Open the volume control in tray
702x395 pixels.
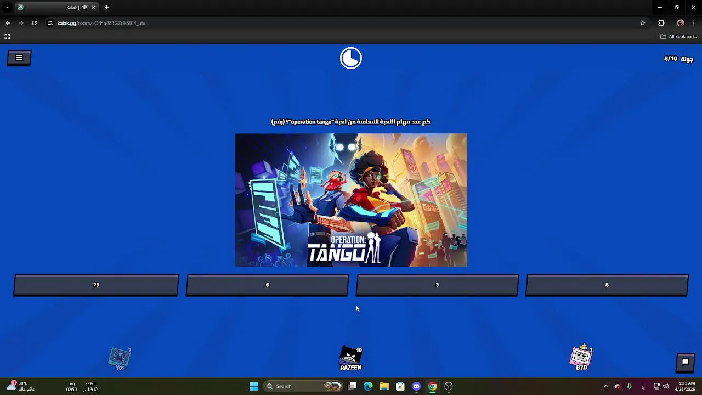pyautogui.click(x=666, y=386)
